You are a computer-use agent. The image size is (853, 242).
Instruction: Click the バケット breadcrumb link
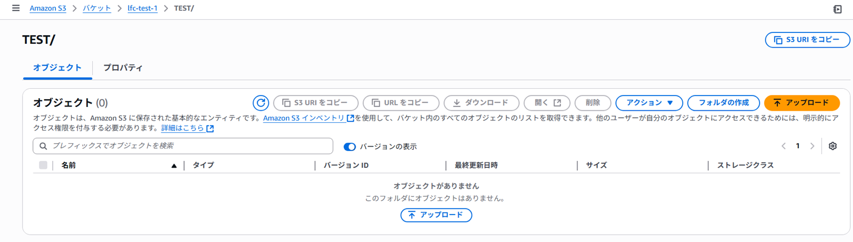(97, 9)
